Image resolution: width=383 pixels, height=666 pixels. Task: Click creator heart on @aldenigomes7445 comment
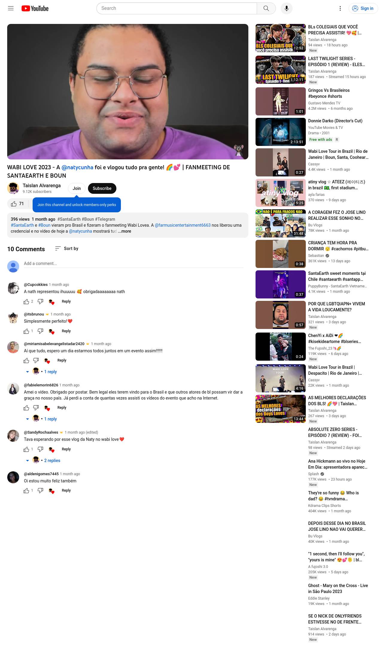coord(51,491)
